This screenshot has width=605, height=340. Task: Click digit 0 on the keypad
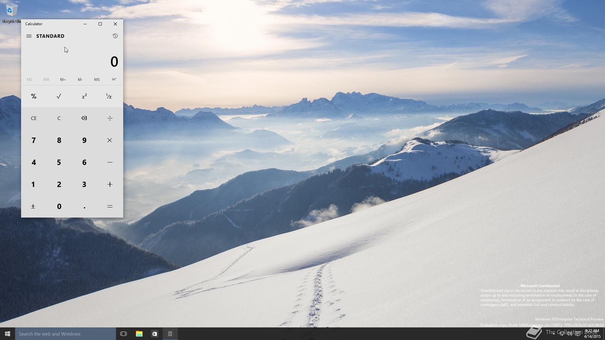59,206
